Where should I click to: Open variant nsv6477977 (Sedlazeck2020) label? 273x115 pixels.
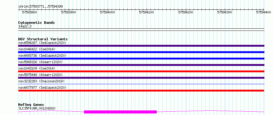click(x=42, y=88)
